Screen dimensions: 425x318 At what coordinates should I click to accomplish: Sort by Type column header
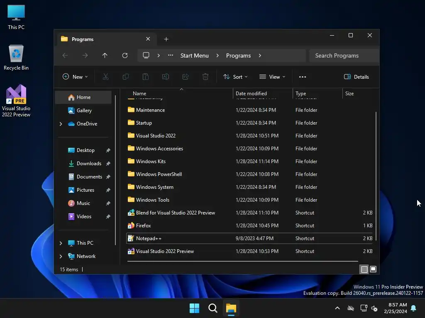pyautogui.click(x=318, y=94)
